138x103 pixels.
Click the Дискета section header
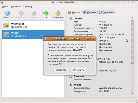pyautogui.click(x=79, y=76)
